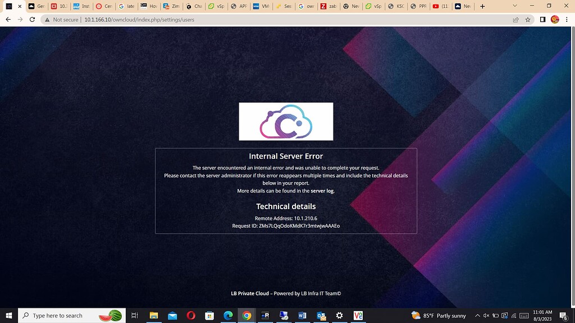Open the clock showing 11:01 AM
Viewport: 575px width, 323px height.
pos(542,315)
